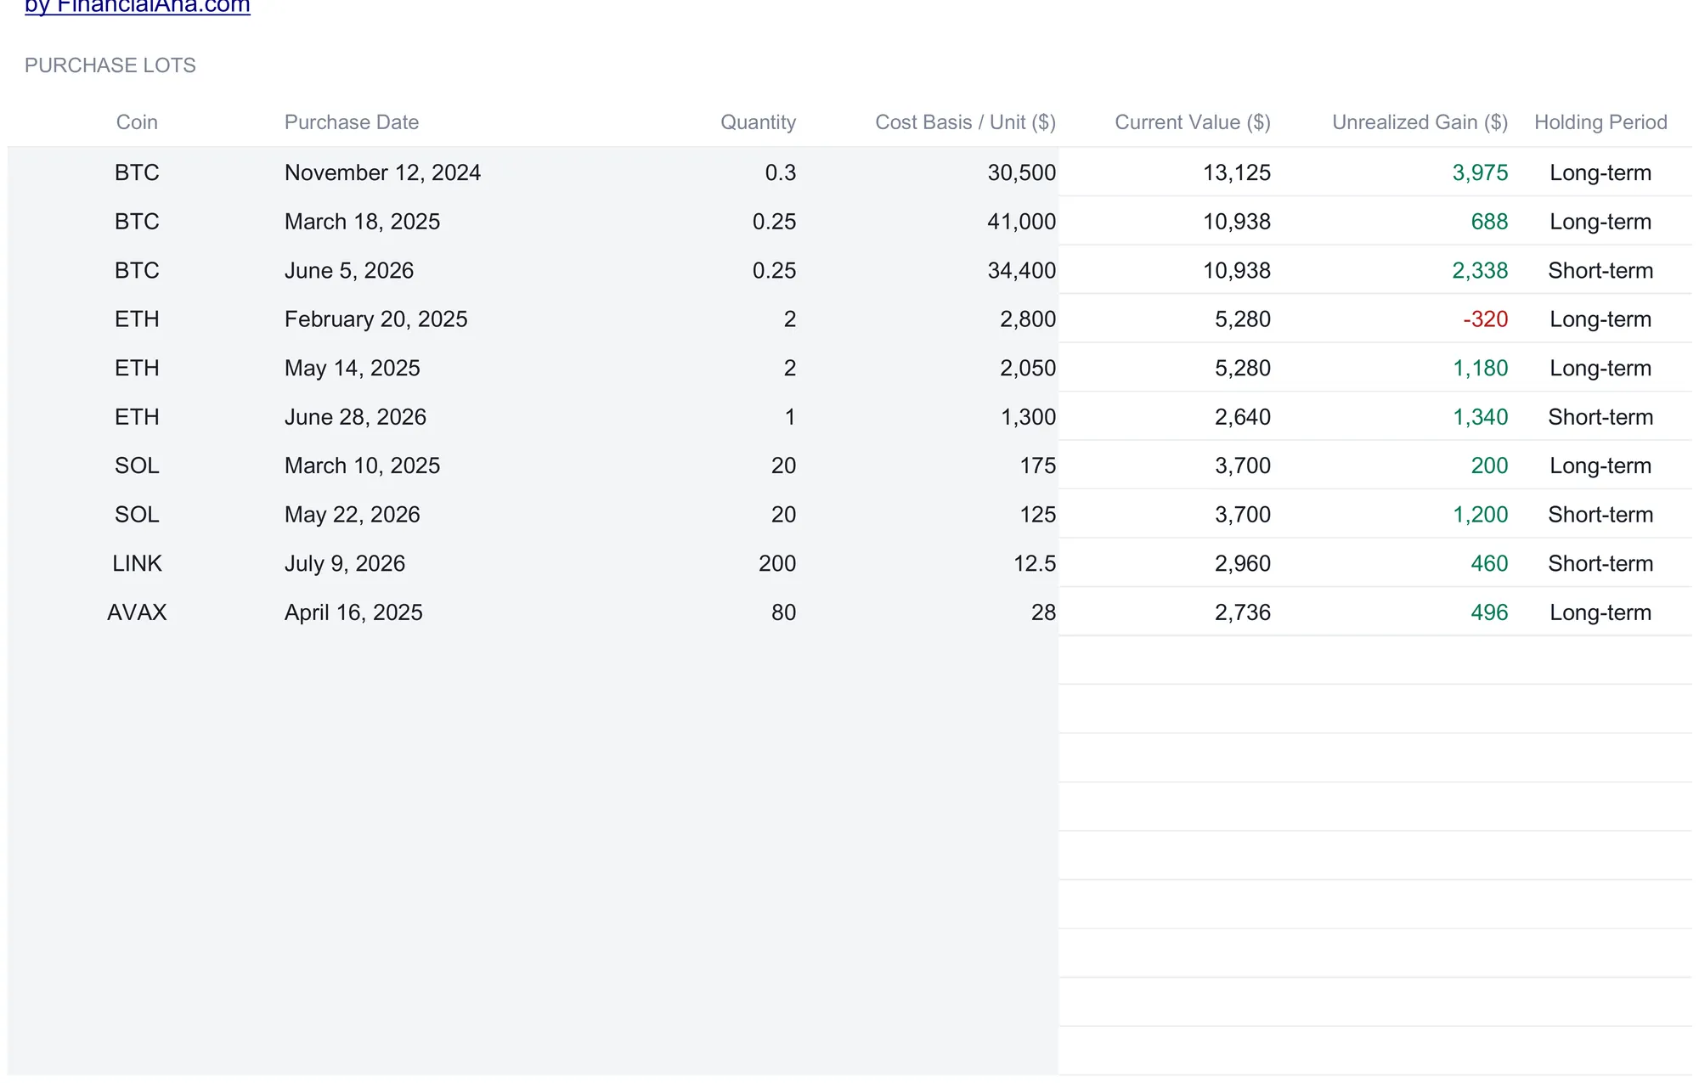Select quantity cell 80
Image resolution: width=1699 pixels, height=1083 pixels.
[783, 612]
